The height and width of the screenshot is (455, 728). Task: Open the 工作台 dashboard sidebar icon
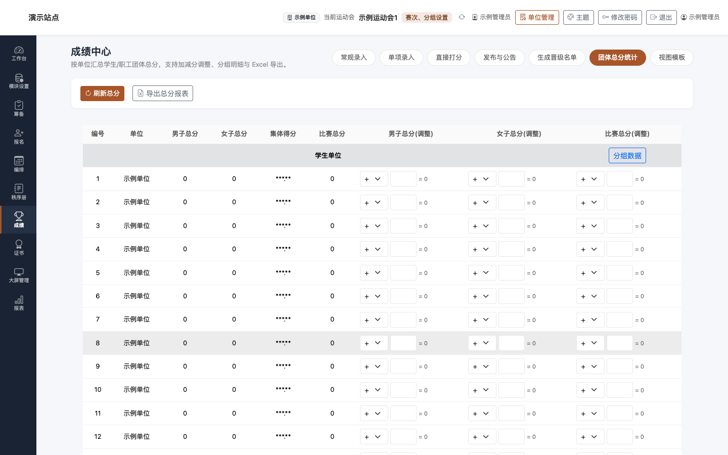(x=19, y=53)
